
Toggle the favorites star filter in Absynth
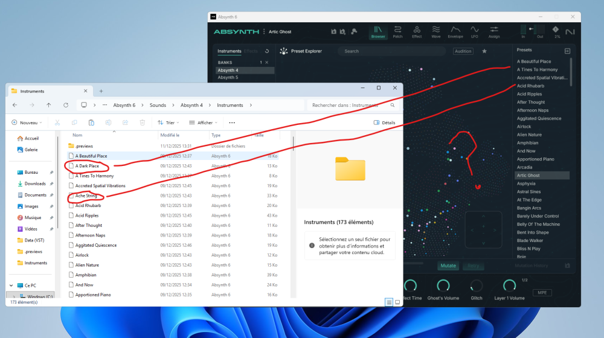click(484, 51)
